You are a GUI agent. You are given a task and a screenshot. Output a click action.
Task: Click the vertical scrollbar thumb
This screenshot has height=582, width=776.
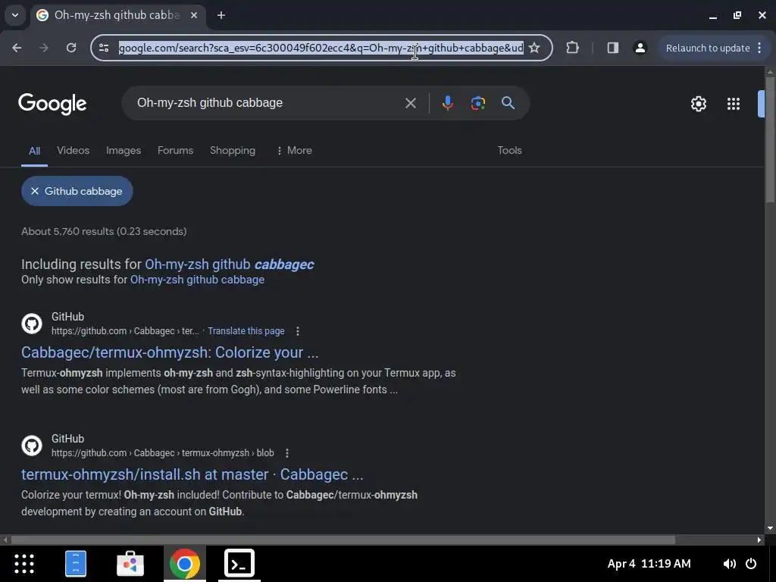[x=770, y=139]
